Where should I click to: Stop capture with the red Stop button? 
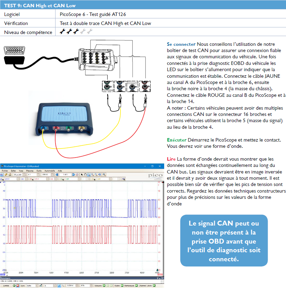[x=18, y=286]
